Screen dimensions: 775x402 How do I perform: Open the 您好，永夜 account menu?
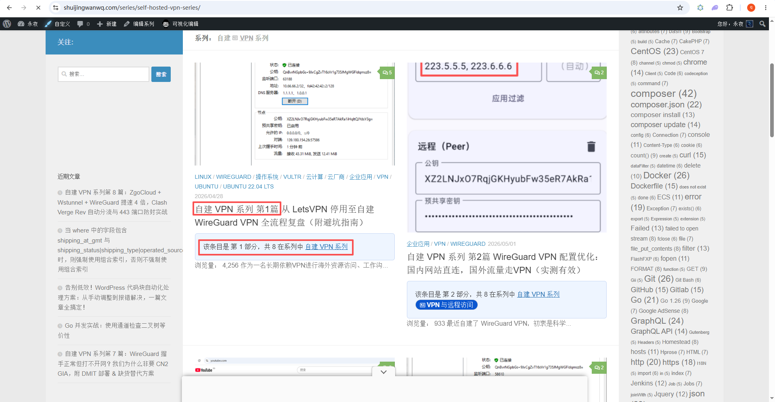coord(735,24)
